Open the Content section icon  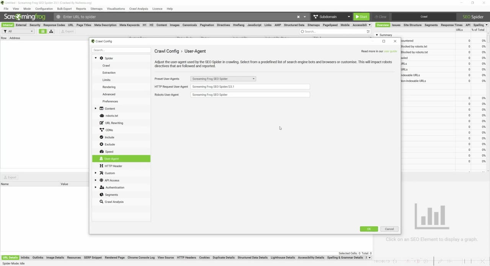click(x=101, y=109)
